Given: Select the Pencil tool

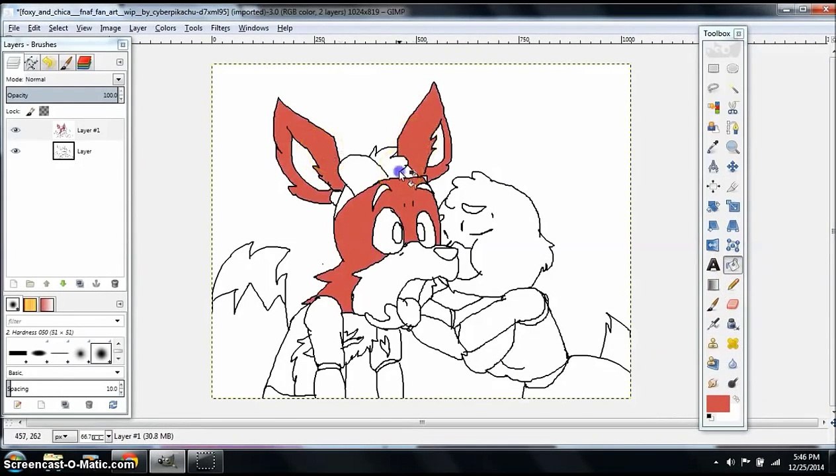Looking at the screenshot, I should tap(733, 285).
